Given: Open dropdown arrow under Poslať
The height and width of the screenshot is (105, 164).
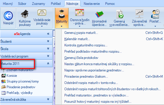Looking at the screenshot, I should pos(155,26).
